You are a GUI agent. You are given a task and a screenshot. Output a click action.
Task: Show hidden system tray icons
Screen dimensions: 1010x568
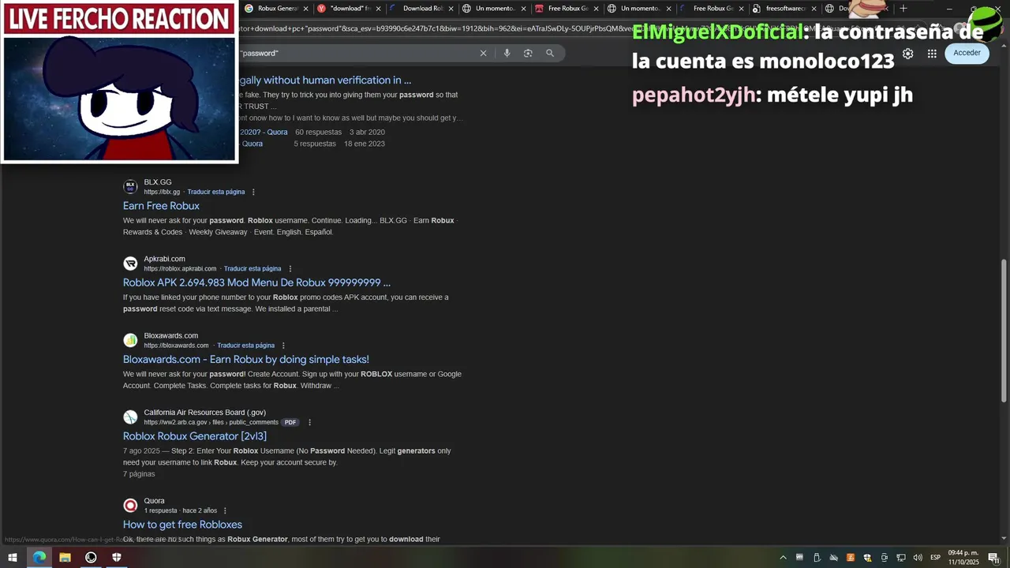point(783,558)
